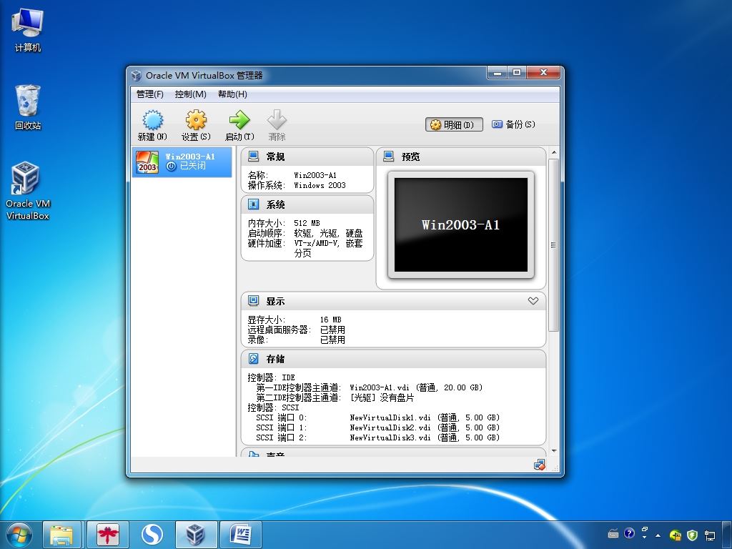732x549 pixels.
Task: Open VM settings via 设置(S) gear icon
Action: click(x=196, y=120)
